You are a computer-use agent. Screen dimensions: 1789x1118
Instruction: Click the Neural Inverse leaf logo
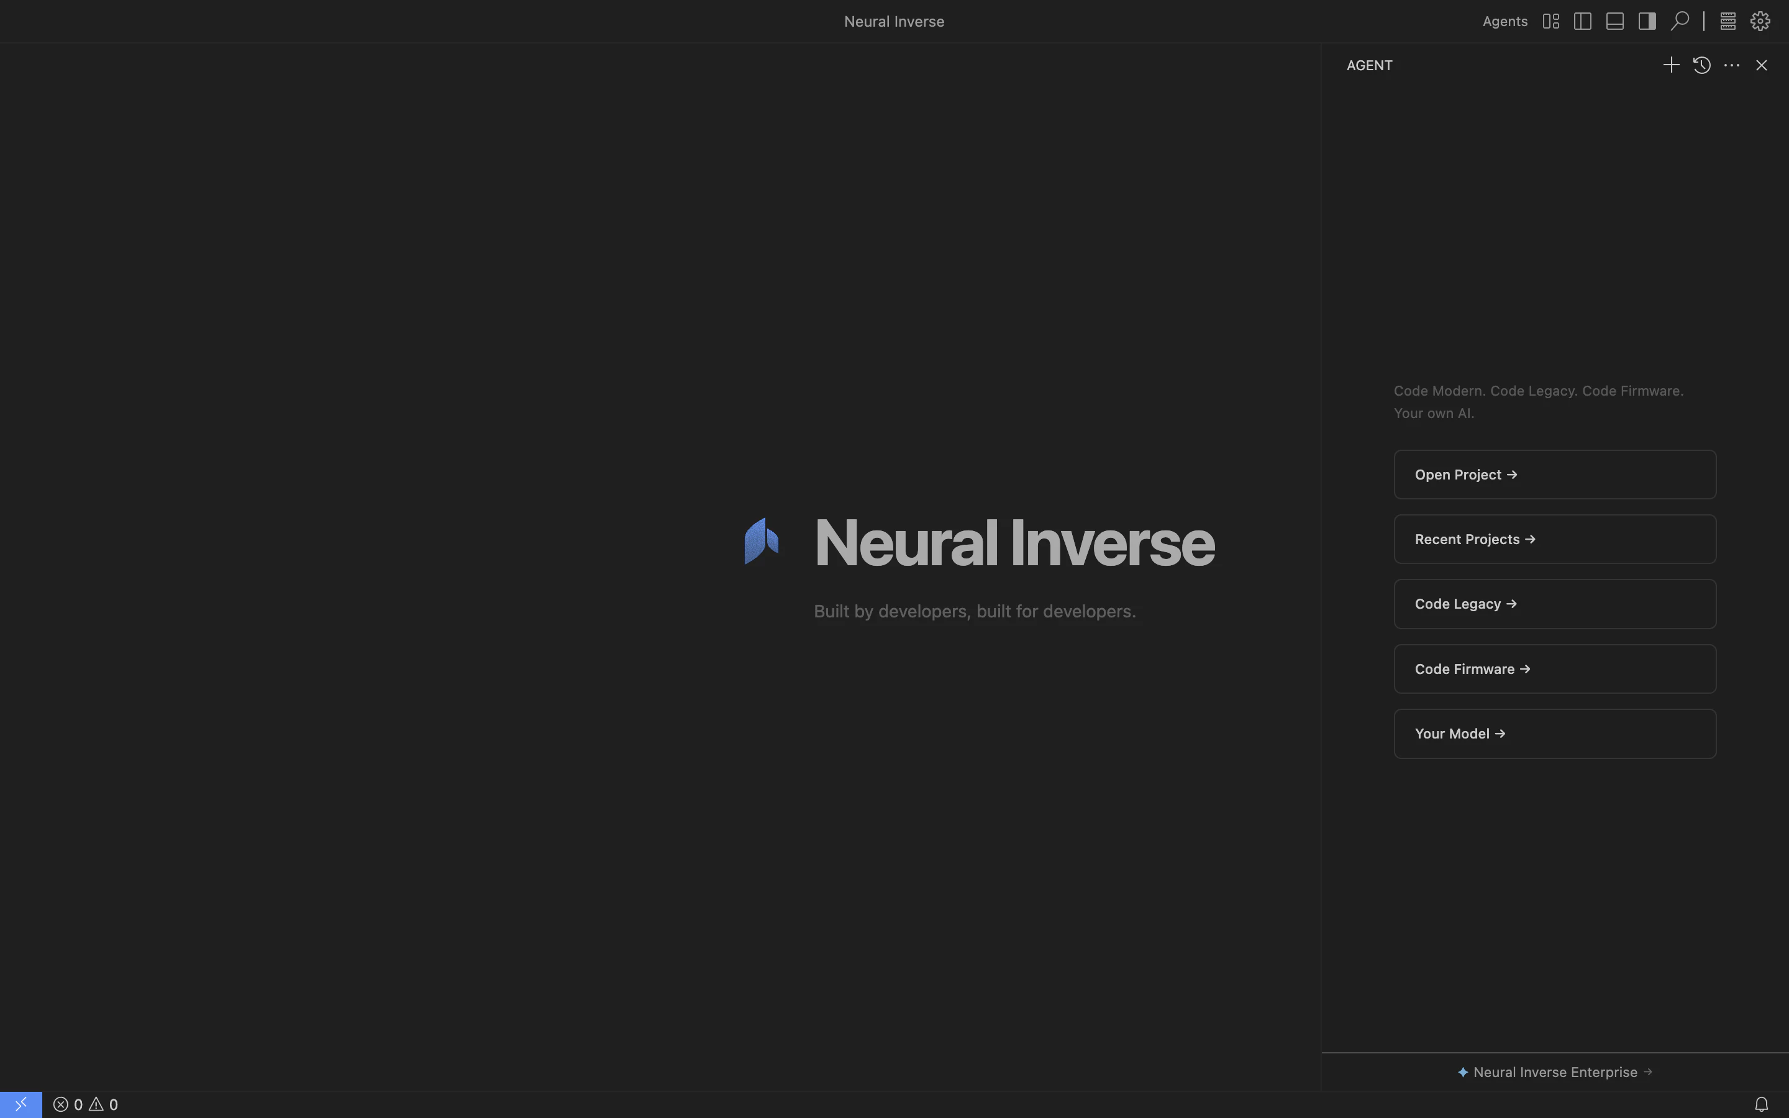762,541
